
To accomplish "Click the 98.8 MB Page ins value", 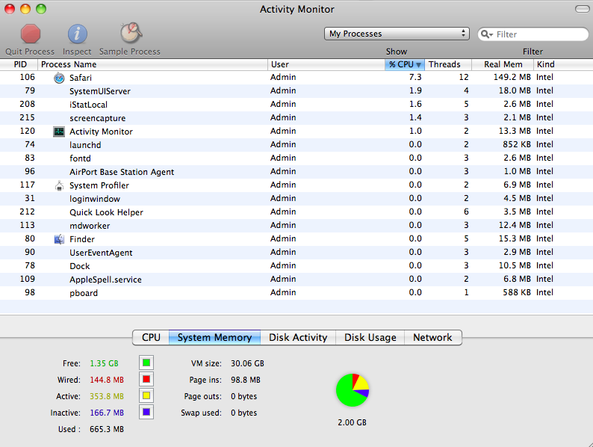I will 246,380.
